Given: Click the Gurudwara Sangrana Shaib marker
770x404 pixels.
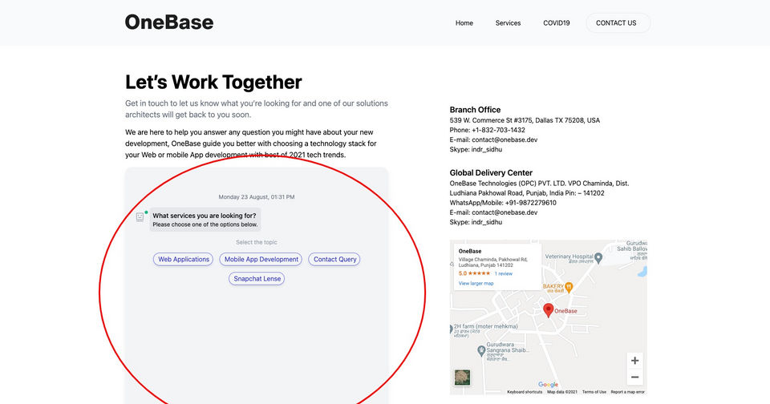Looking at the screenshot, I should coord(481,351).
